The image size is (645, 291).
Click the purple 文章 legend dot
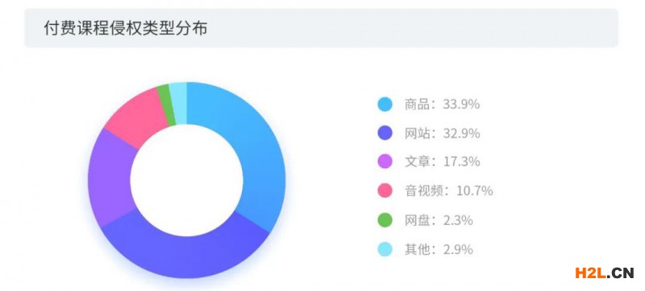point(385,162)
